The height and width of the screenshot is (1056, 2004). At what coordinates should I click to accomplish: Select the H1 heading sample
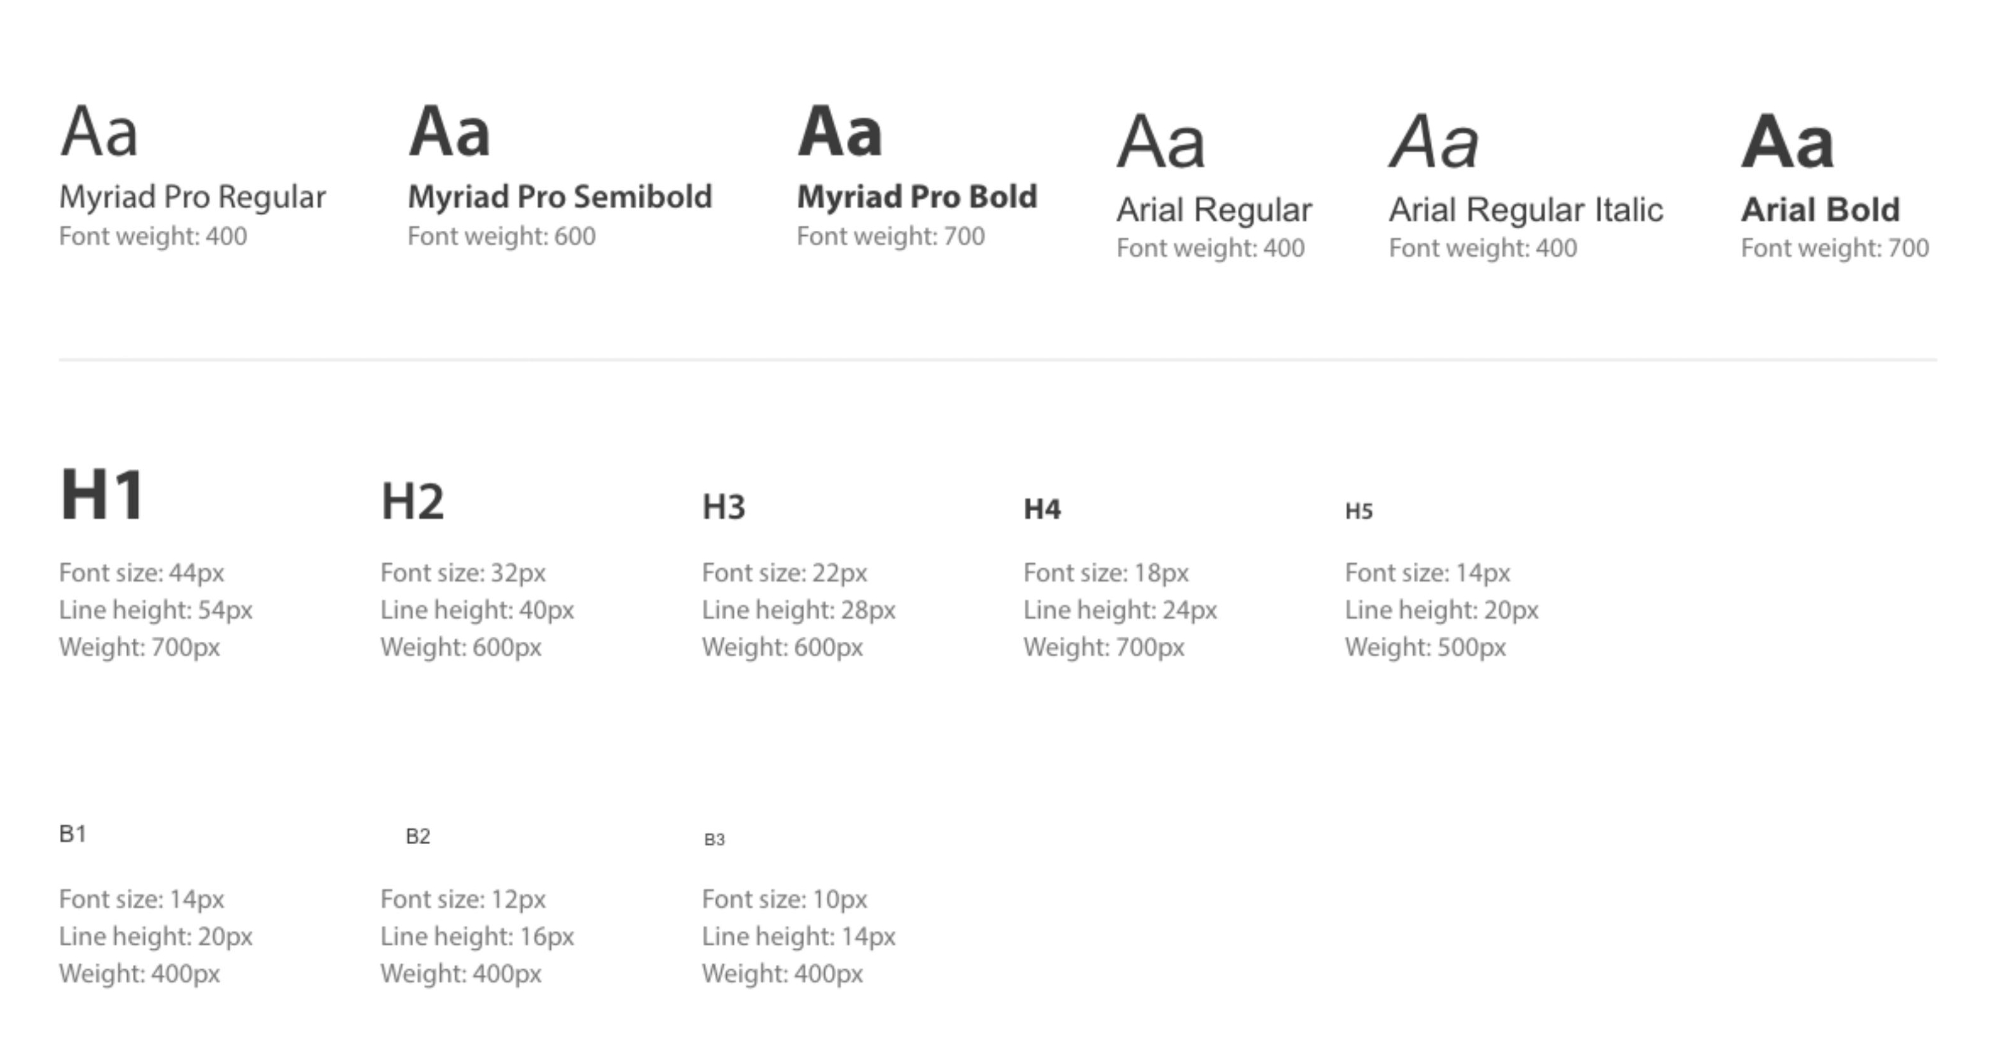click(x=102, y=495)
